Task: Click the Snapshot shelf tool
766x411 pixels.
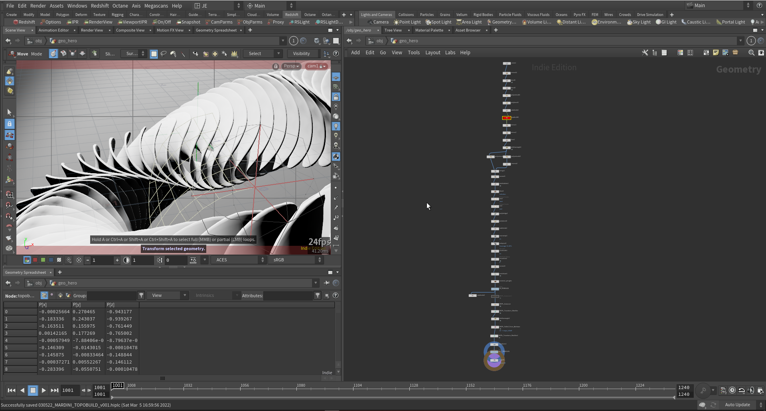Action: 188,22
